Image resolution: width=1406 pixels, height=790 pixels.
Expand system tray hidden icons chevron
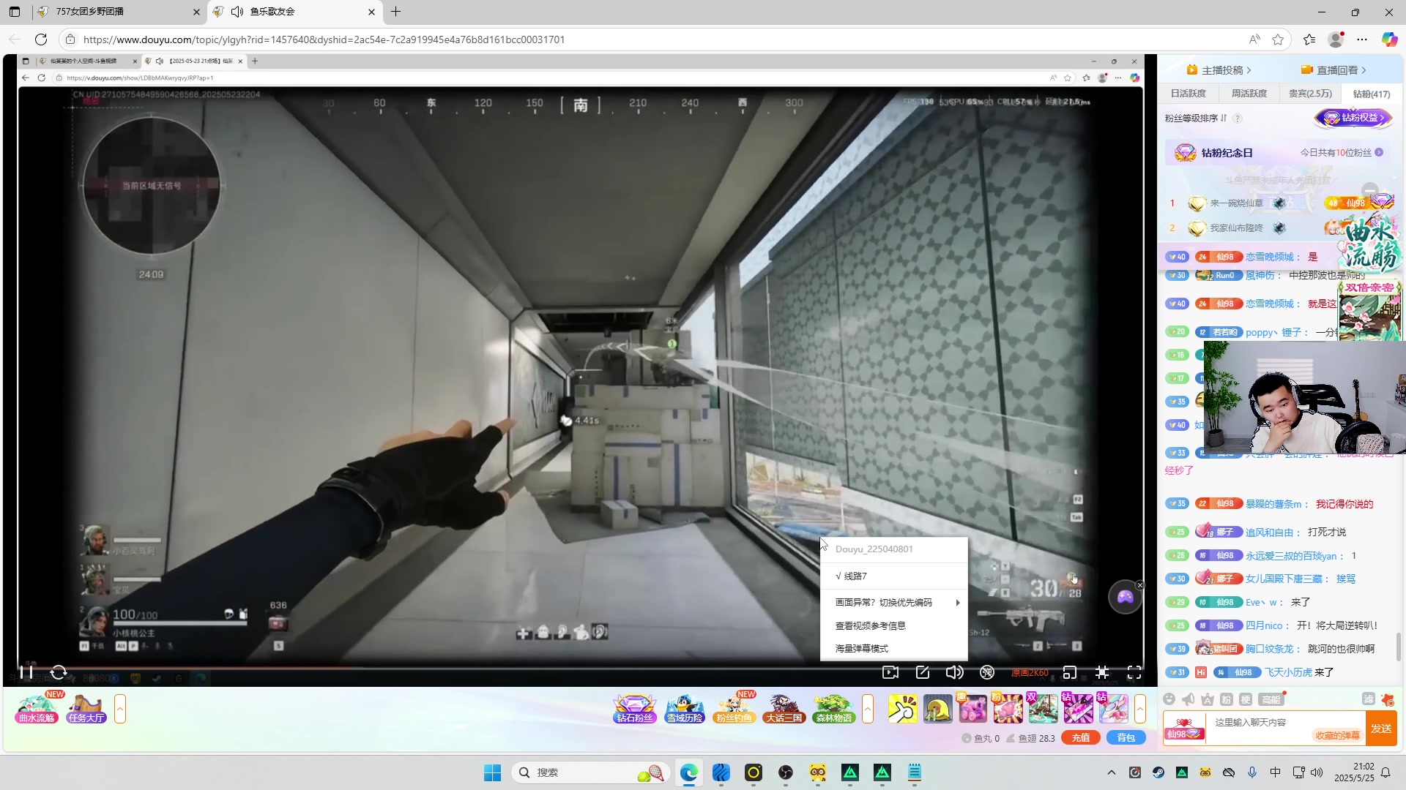click(x=1111, y=772)
